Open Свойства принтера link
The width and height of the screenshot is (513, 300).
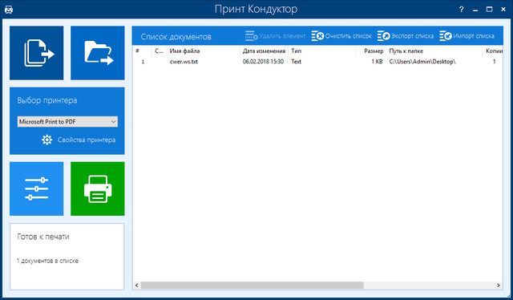(87, 140)
